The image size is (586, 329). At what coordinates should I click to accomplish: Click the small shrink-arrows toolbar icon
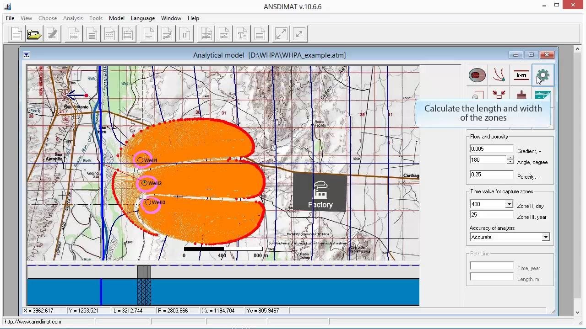coord(299,34)
